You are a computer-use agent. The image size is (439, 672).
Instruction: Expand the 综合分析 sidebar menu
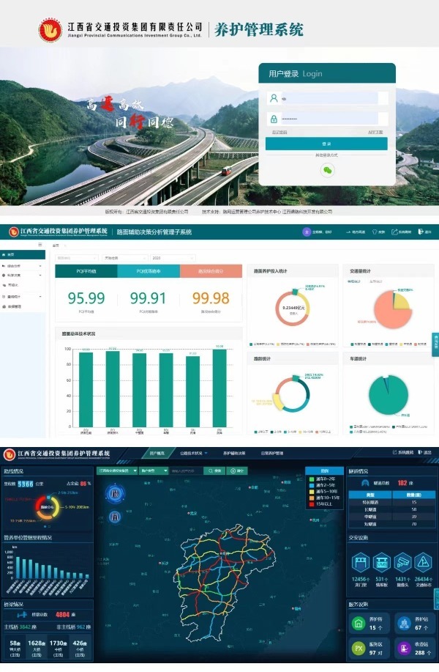click(22, 266)
